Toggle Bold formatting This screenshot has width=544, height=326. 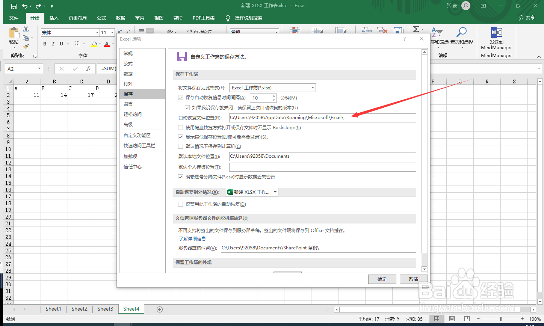pyautogui.click(x=45, y=44)
